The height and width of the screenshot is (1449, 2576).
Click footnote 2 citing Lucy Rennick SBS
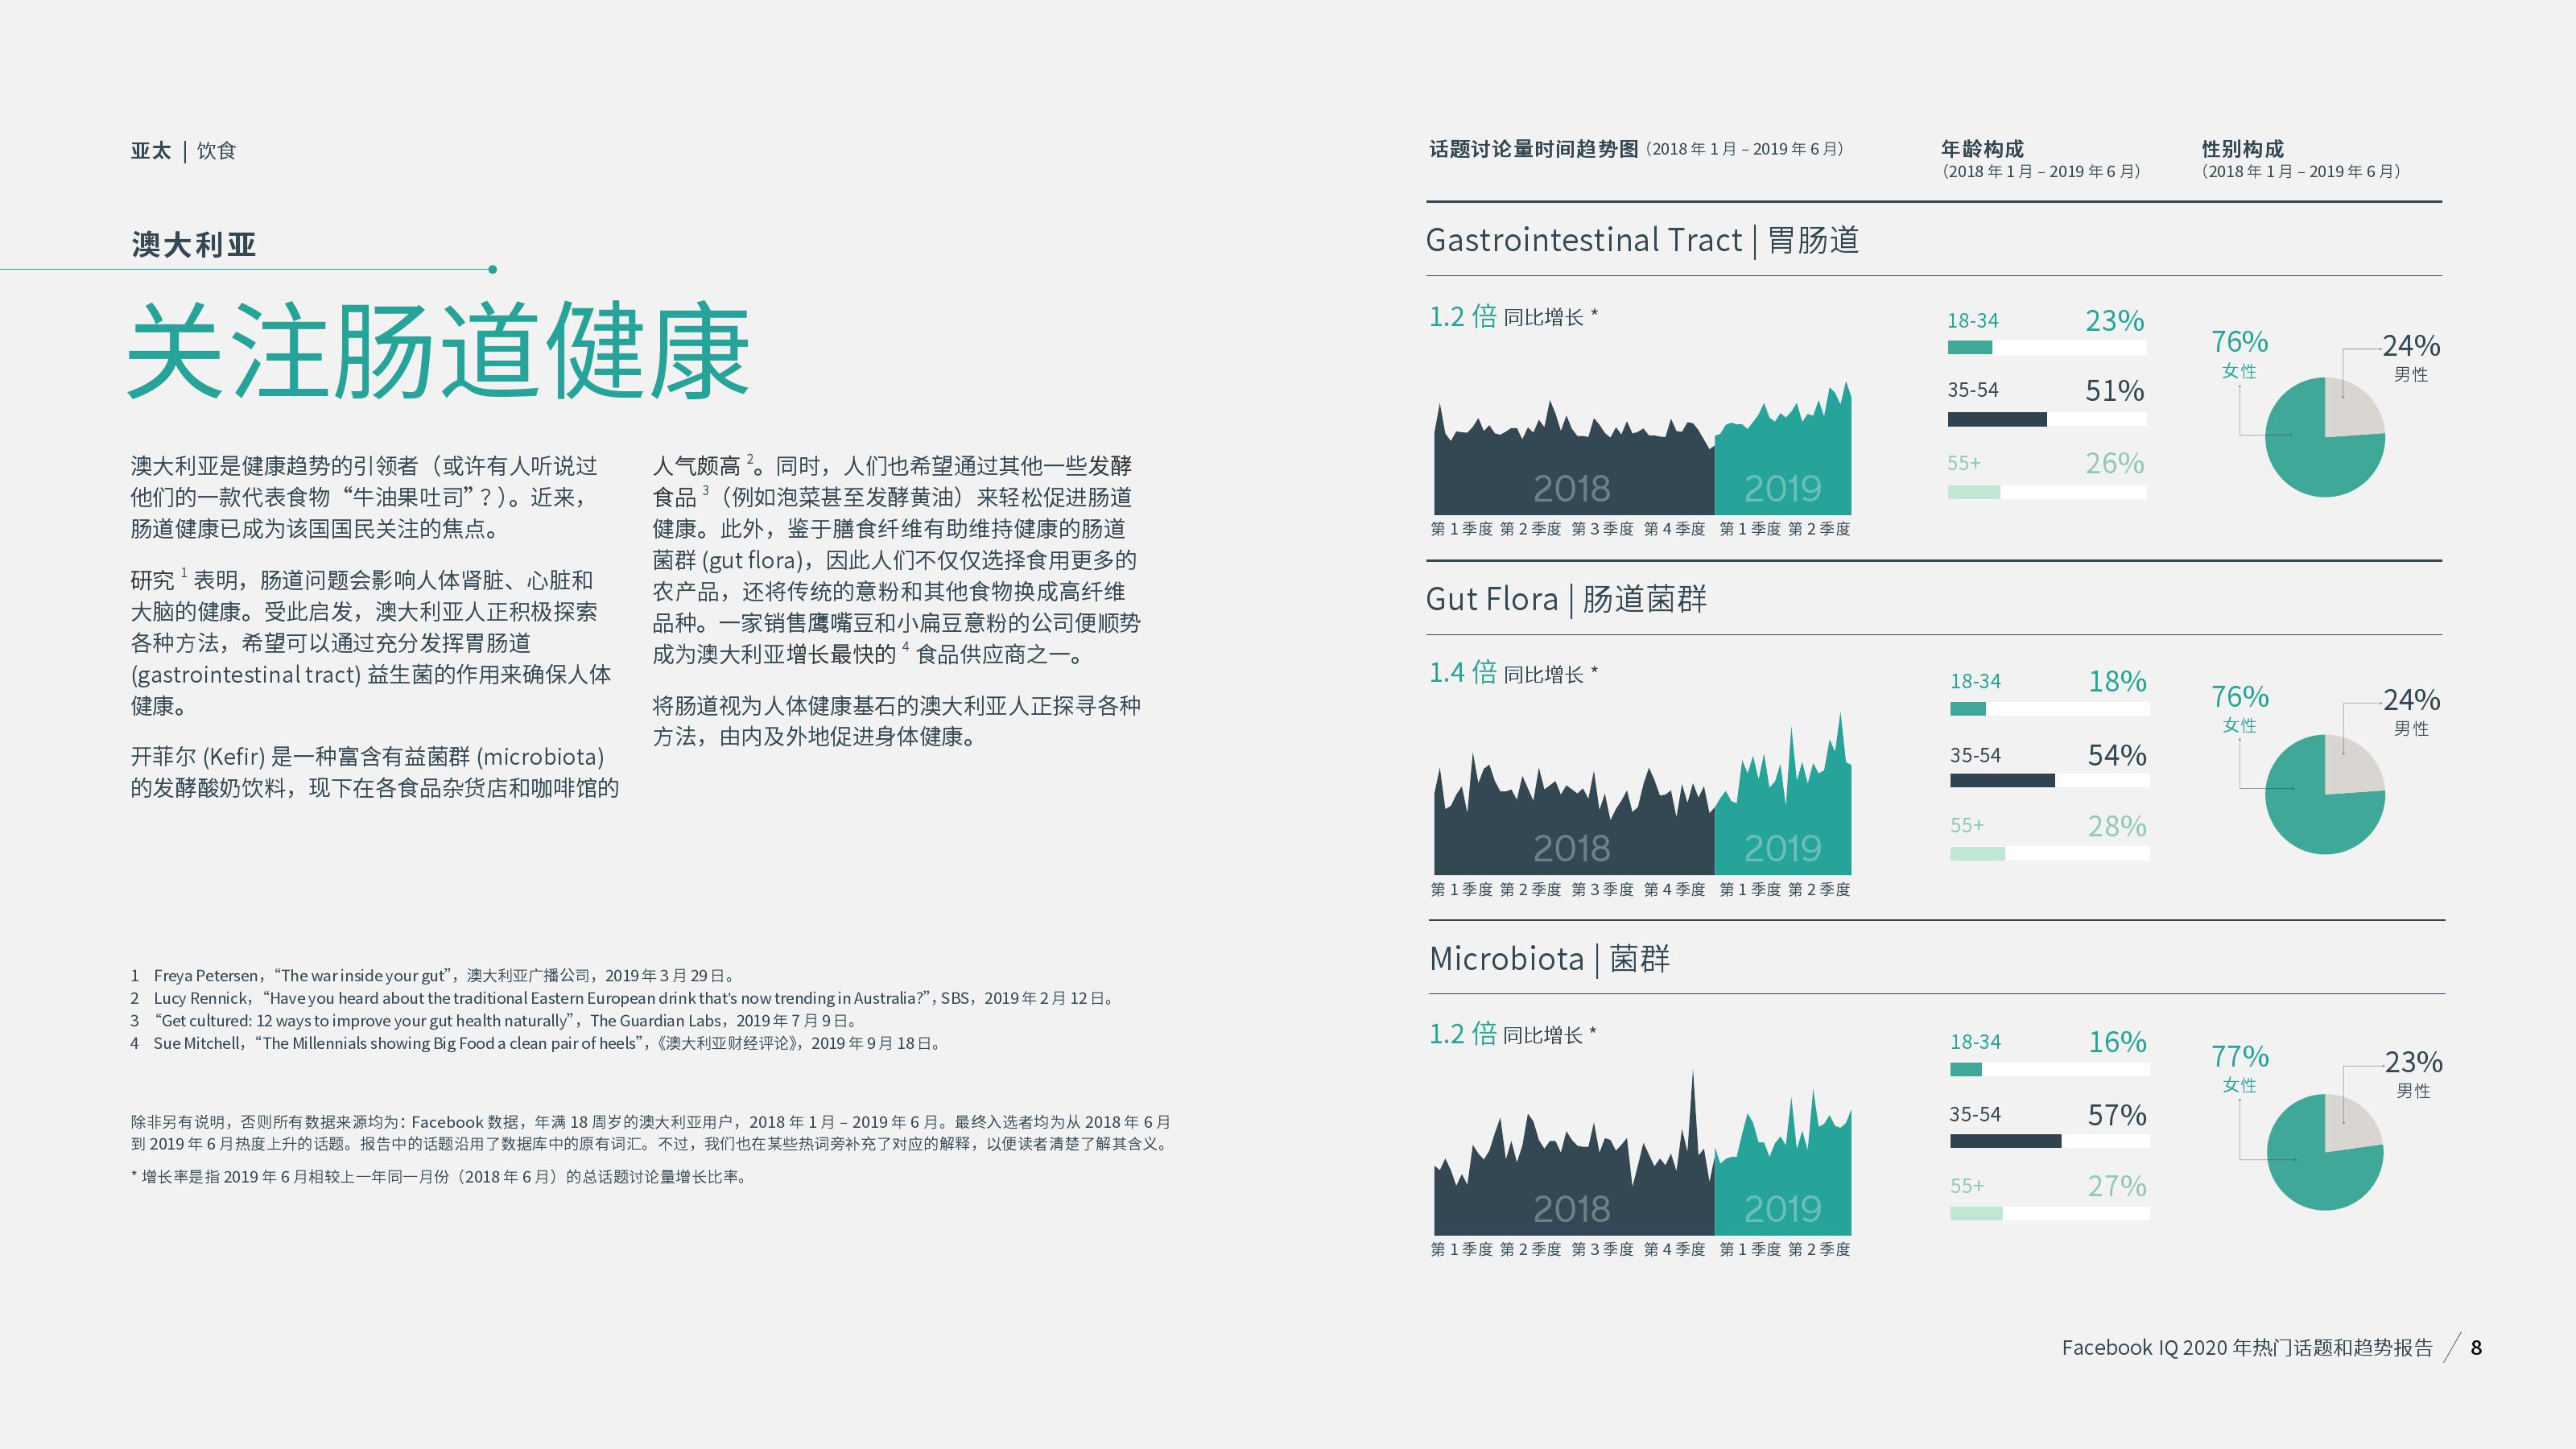click(x=624, y=998)
